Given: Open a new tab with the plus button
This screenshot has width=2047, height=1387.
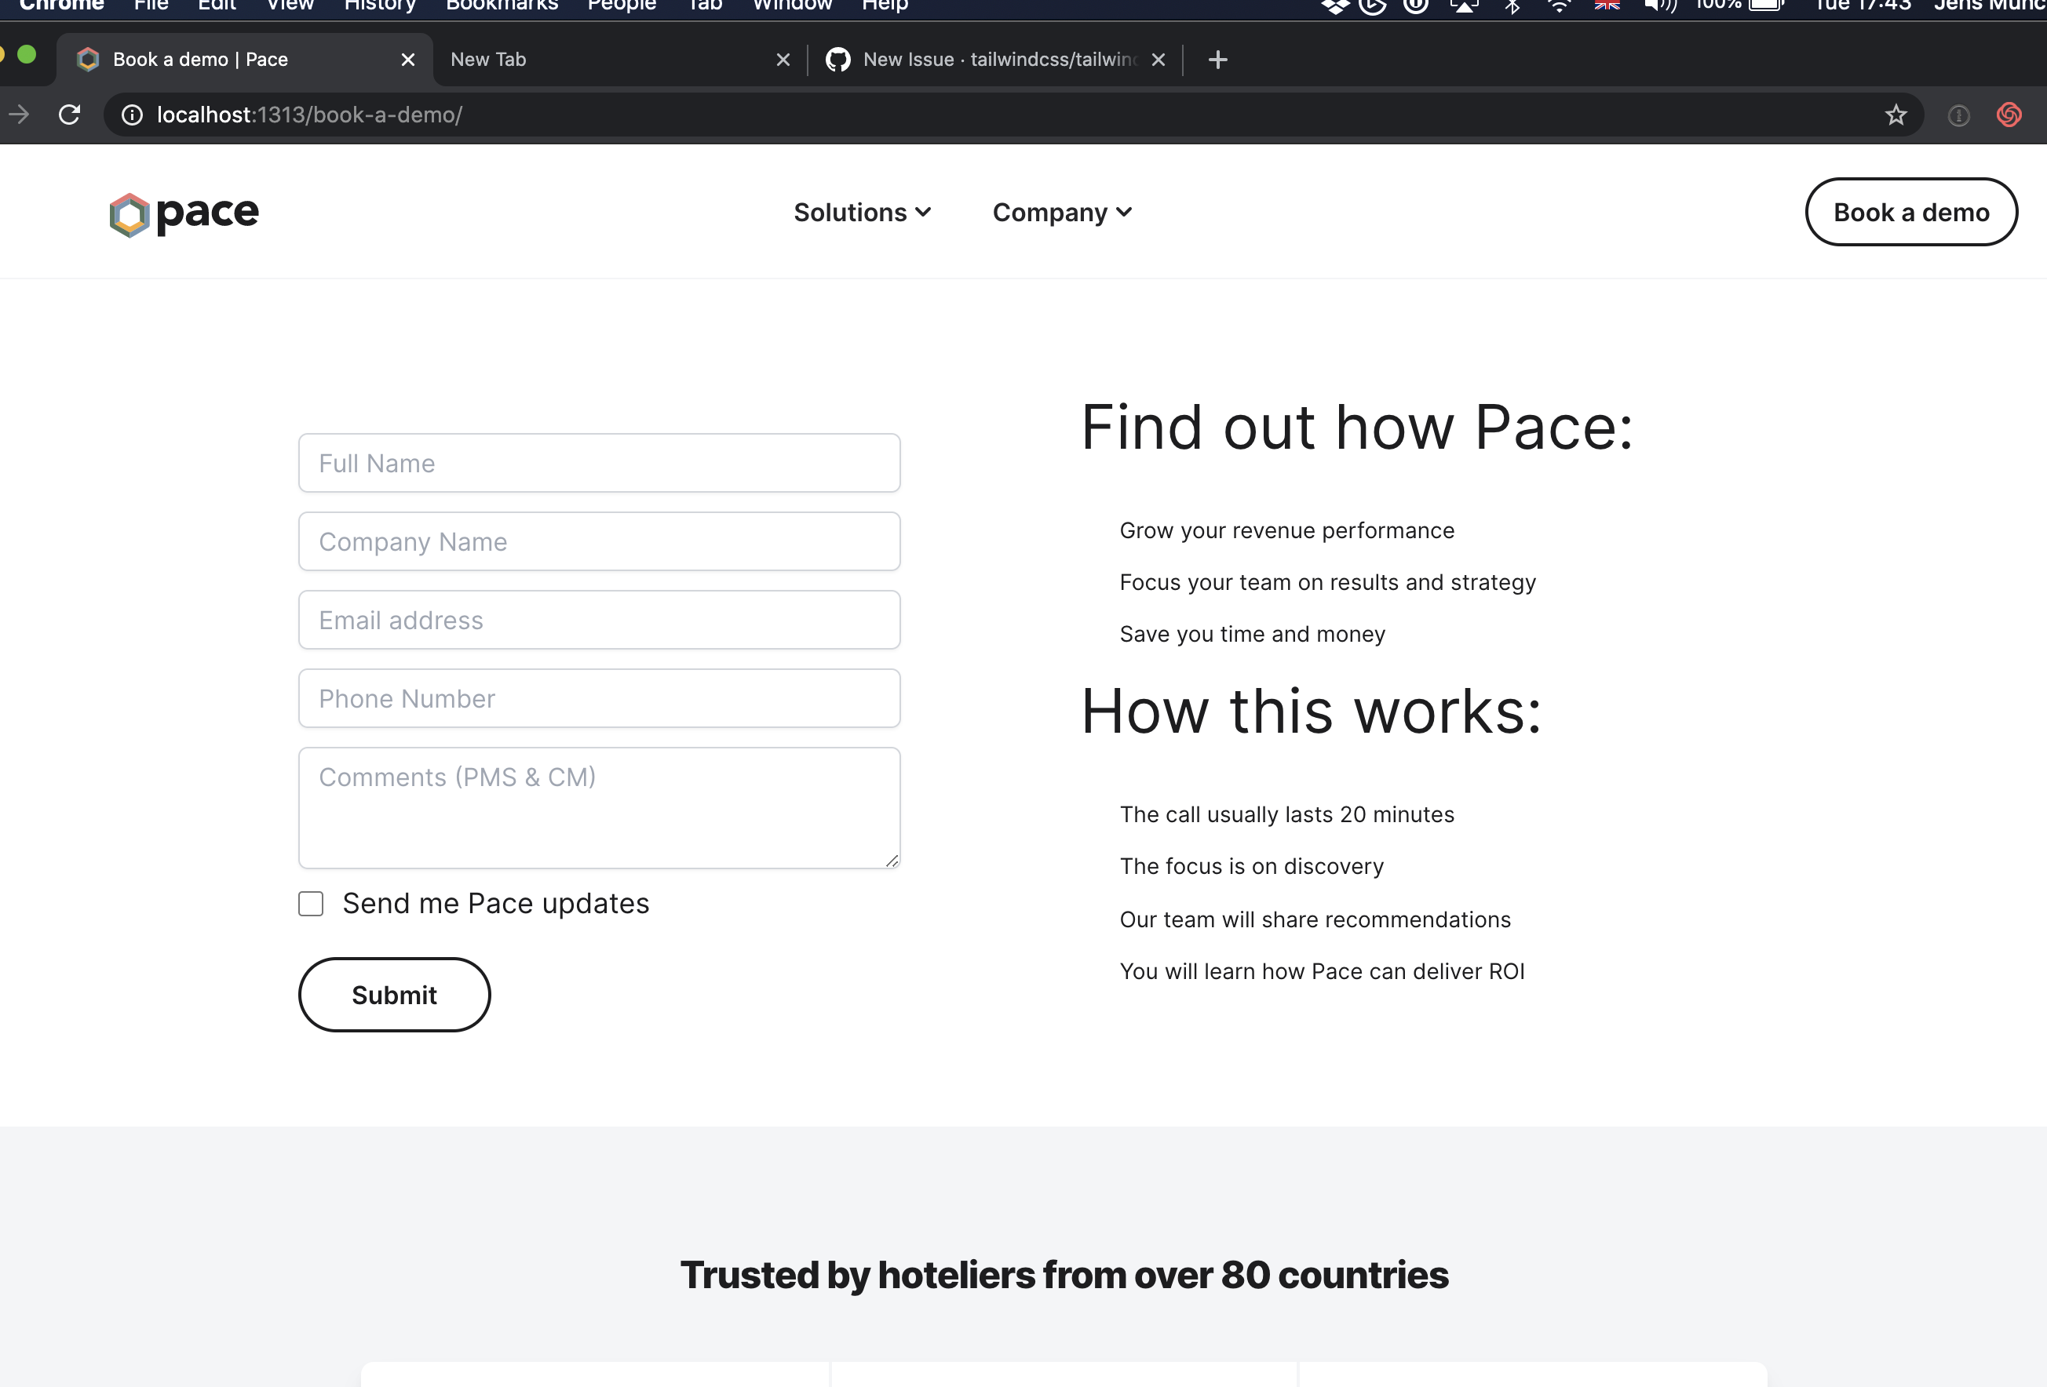Looking at the screenshot, I should tap(1218, 59).
